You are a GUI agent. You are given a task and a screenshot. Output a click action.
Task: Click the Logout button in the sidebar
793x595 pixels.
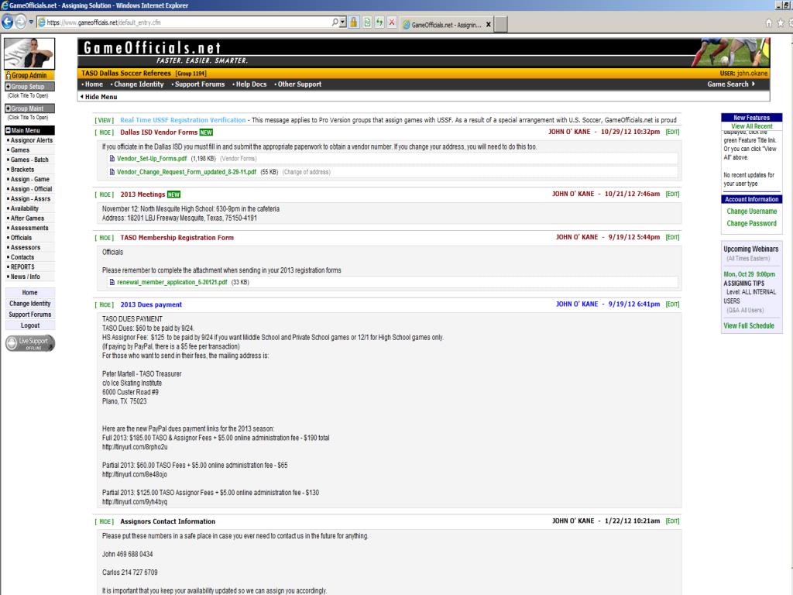click(30, 326)
